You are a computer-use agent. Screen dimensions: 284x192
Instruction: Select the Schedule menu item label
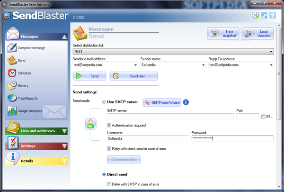[x=25, y=73]
